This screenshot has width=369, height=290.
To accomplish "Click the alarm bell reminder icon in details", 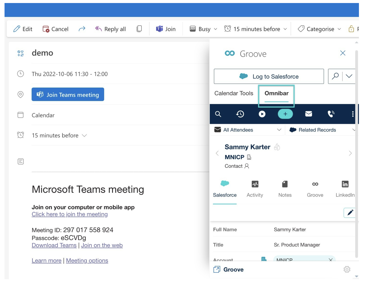I will pos(20,135).
